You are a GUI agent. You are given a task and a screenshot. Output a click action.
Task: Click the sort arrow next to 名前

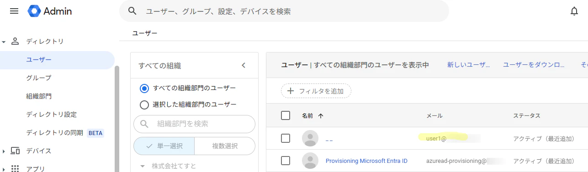point(321,116)
